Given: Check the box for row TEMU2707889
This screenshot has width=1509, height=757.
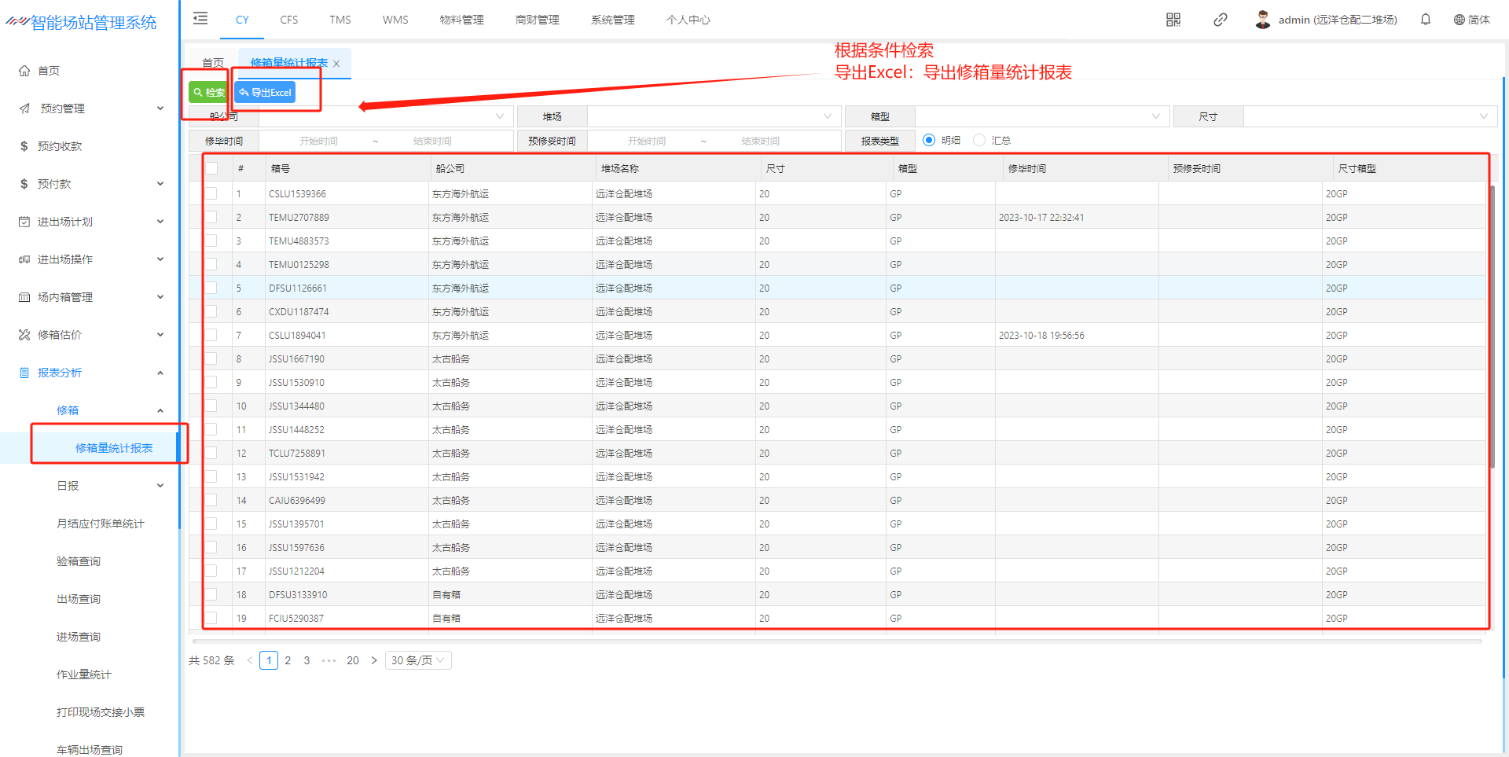Looking at the screenshot, I should 211,217.
